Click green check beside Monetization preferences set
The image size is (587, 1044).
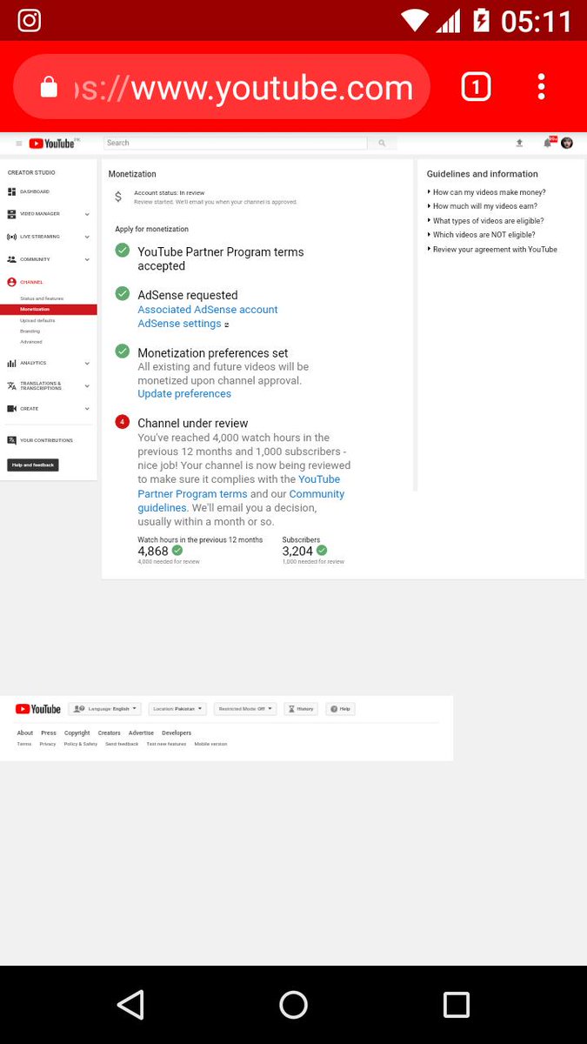coord(123,351)
